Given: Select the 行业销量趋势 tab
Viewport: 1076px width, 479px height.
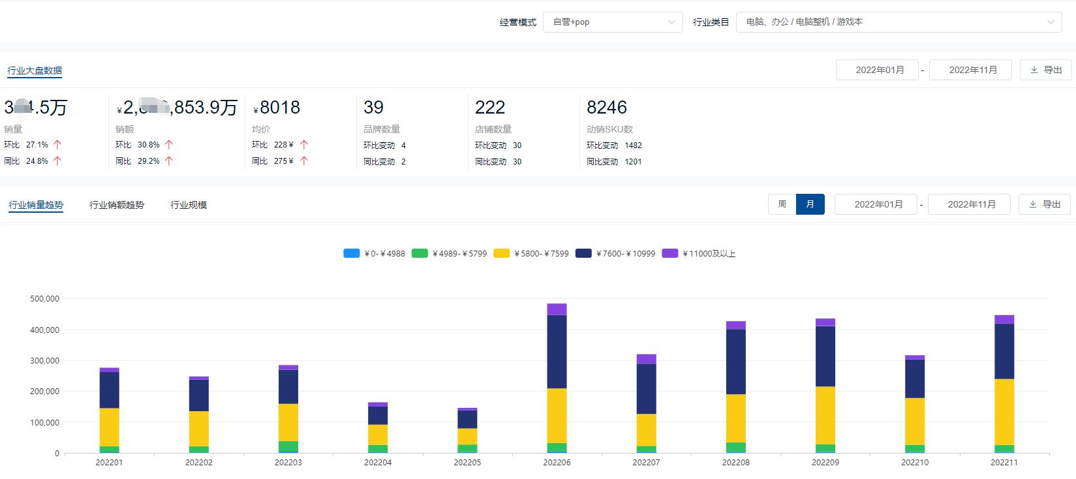Looking at the screenshot, I should (36, 205).
